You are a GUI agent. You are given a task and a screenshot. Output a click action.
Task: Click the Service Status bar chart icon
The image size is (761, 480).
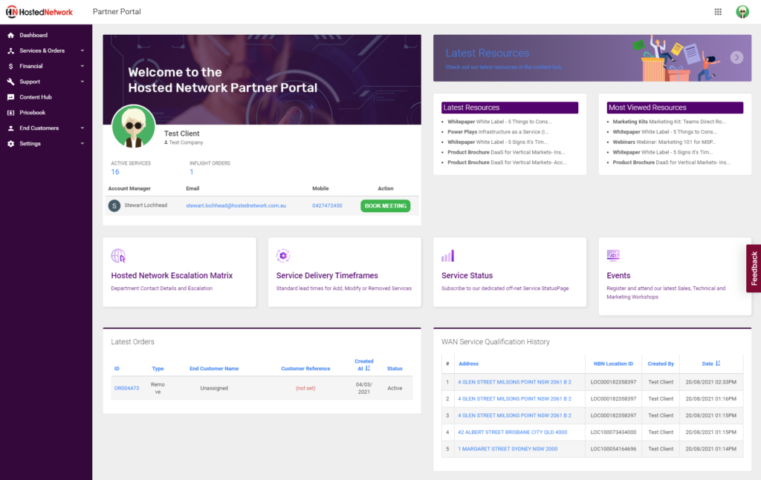click(447, 256)
